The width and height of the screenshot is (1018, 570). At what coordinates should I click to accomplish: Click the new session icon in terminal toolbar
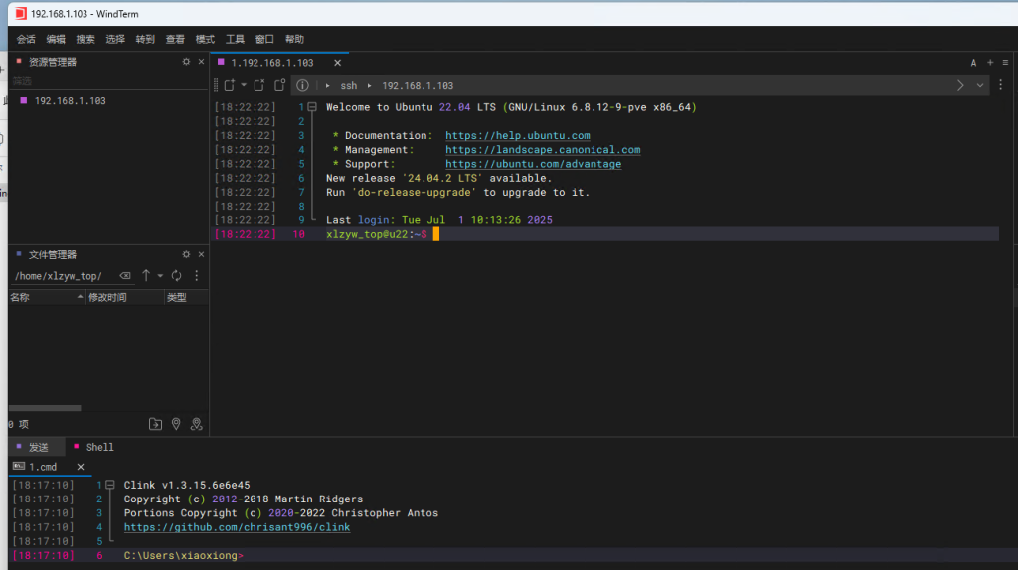pos(230,85)
